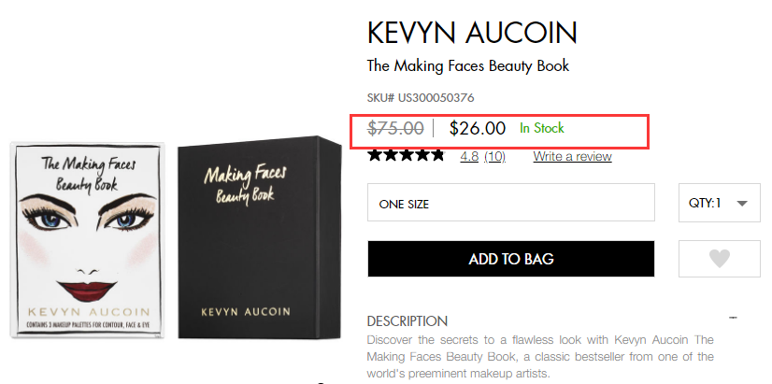Image resolution: width=772 pixels, height=384 pixels.
Task: Select the ONE SIZE option box
Action: coord(510,203)
